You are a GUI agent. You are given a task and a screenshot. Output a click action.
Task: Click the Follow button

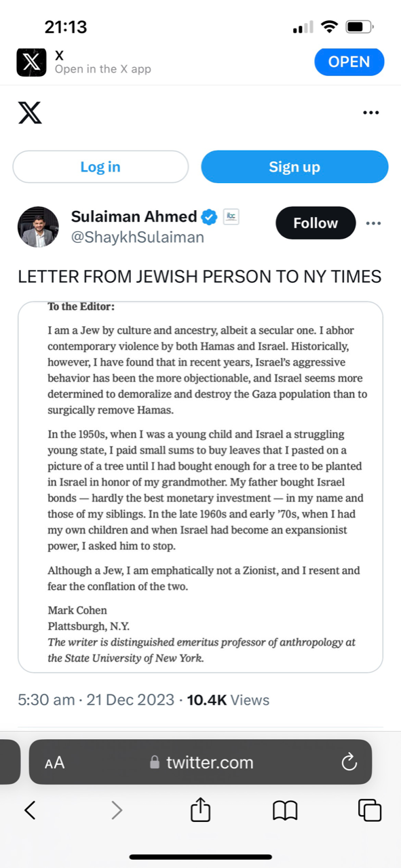pyautogui.click(x=316, y=223)
